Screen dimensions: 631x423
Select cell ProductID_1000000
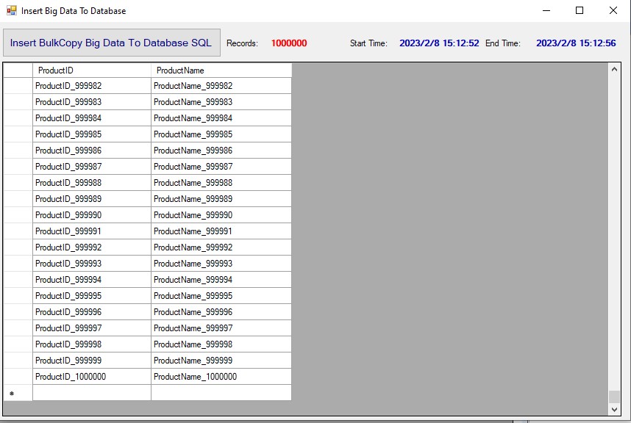point(92,377)
